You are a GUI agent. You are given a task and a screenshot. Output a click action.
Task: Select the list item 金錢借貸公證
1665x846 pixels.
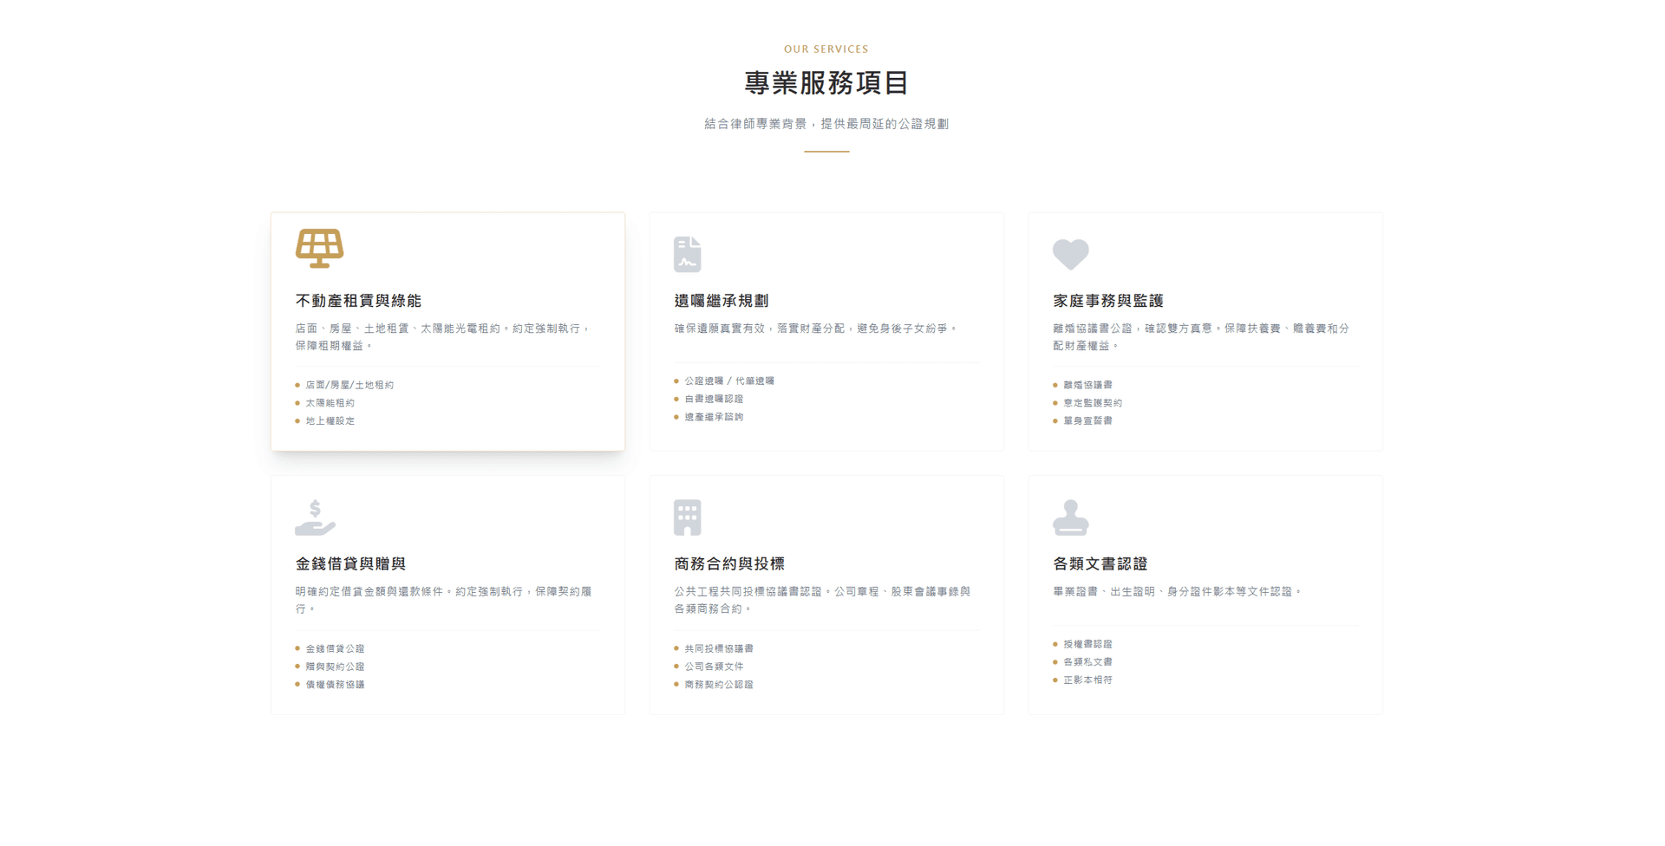click(335, 649)
